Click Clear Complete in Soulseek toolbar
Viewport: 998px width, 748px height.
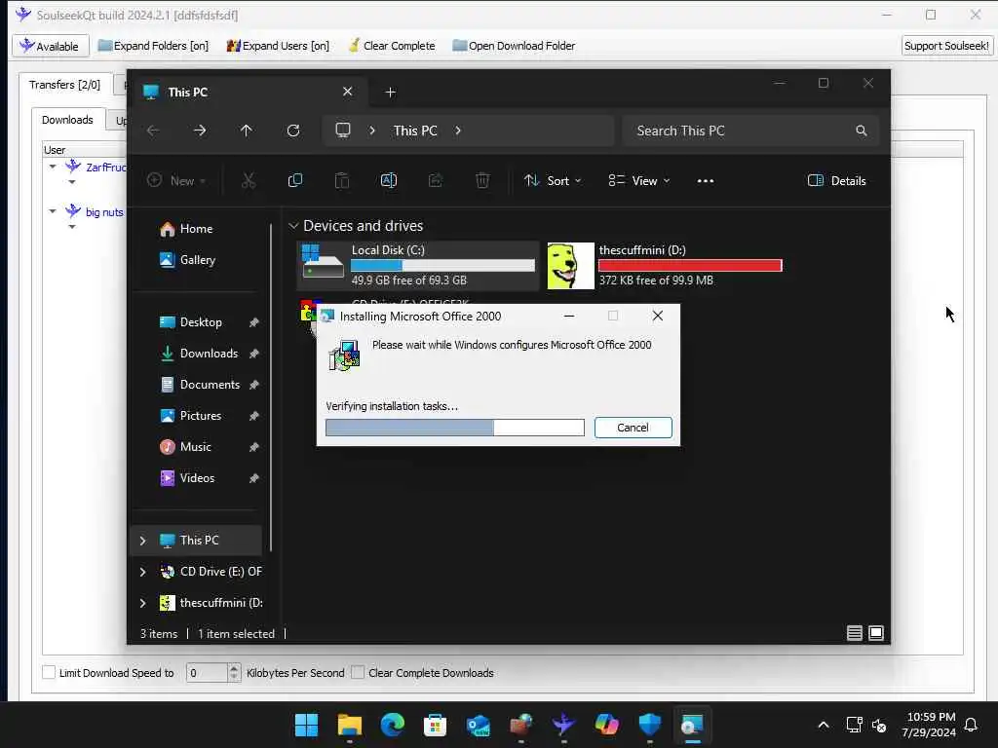tap(392, 46)
